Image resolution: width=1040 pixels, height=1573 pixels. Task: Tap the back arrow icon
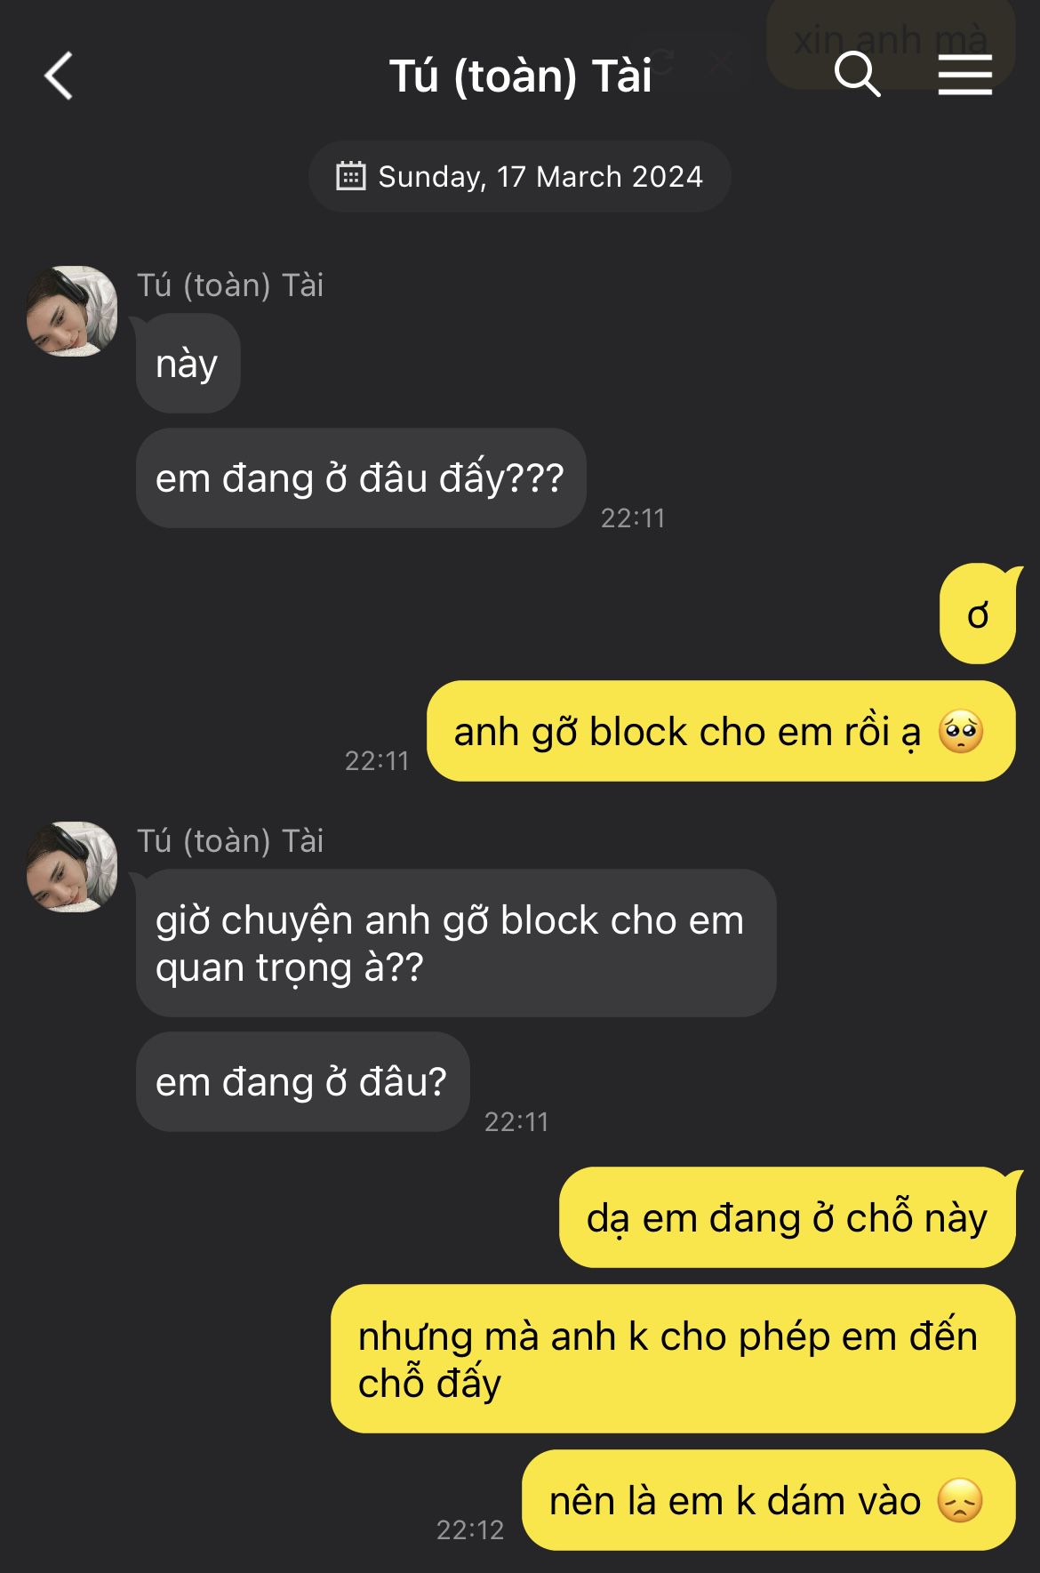pos(59,76)
